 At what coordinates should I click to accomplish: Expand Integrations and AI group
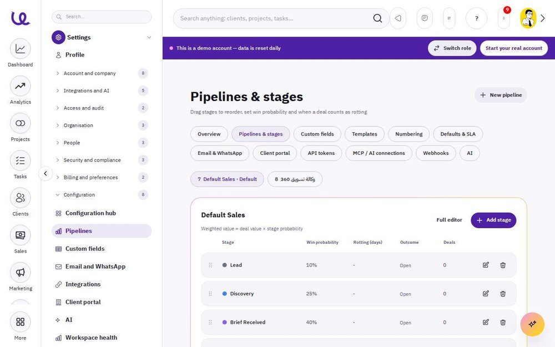(102, 90)
